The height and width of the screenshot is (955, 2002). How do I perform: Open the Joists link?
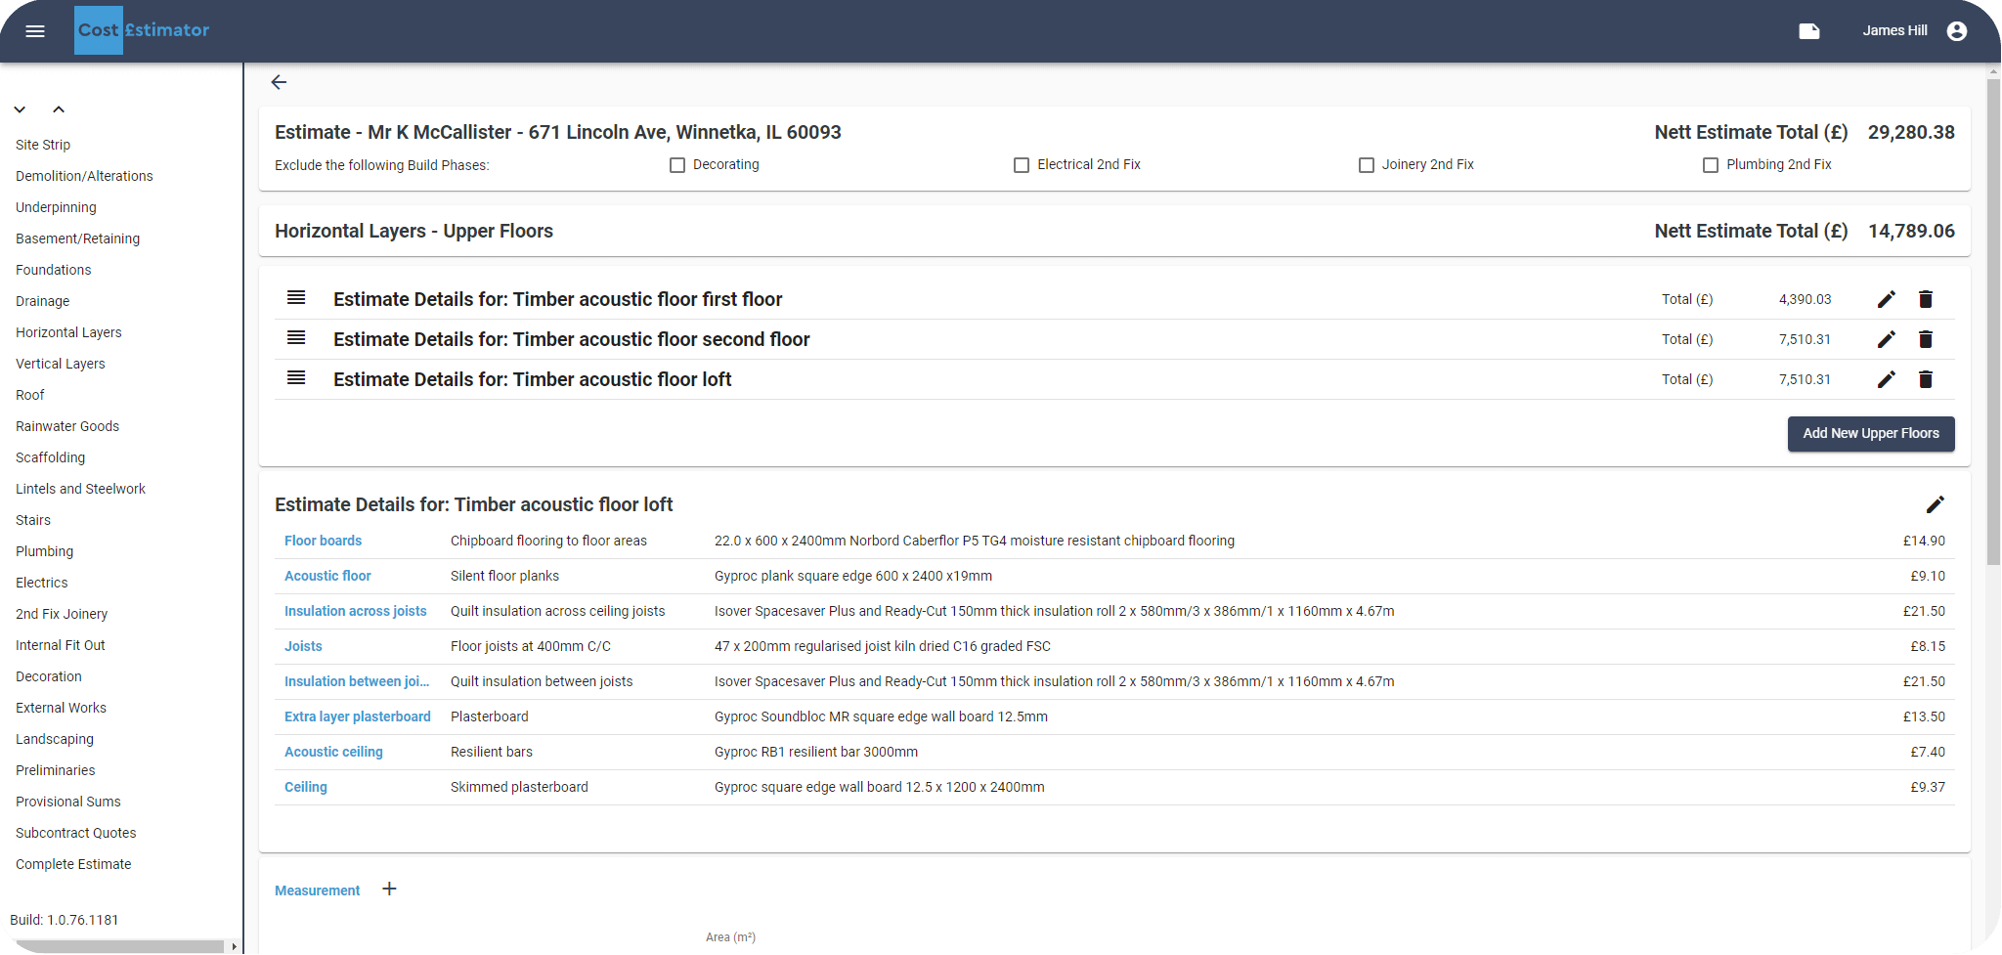(303, 646)
